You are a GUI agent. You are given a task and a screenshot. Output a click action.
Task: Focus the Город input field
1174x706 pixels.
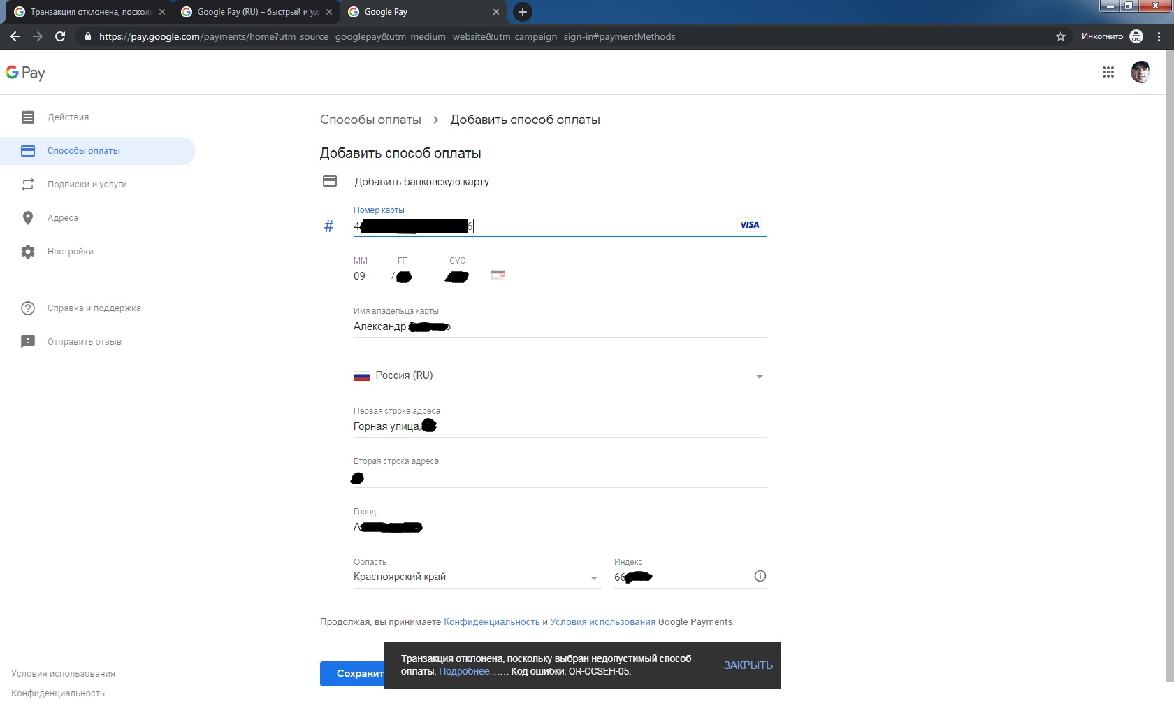tap(560, 527)
